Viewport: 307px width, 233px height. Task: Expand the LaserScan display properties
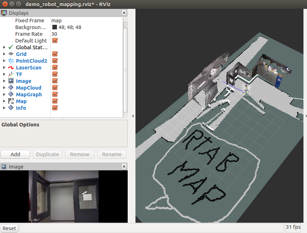coord(4,68)
